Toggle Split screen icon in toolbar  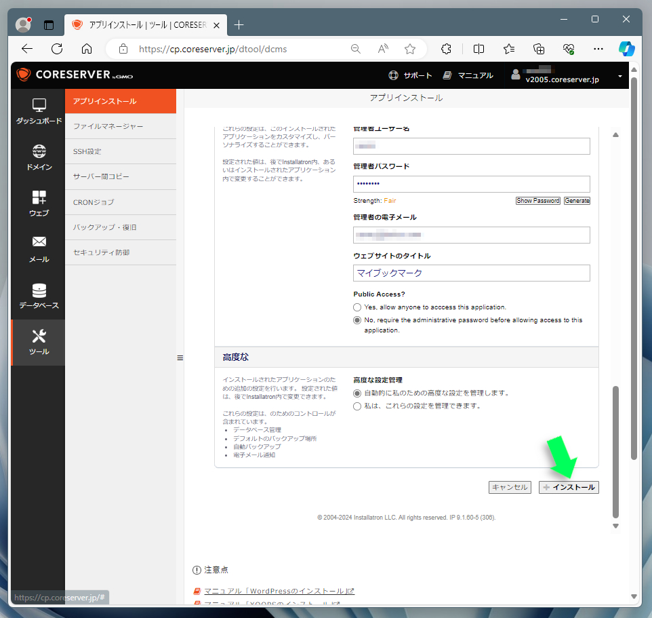(x=478, y=49)
